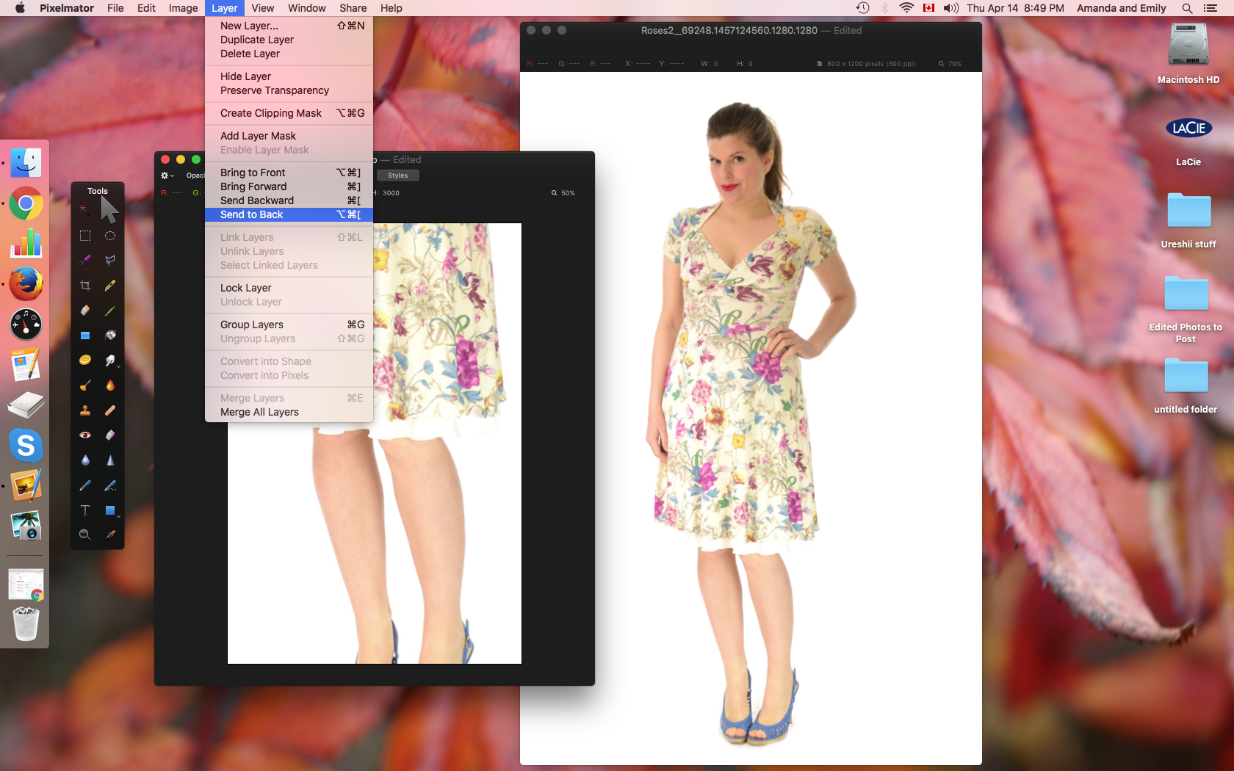
Task: Select the Clone Stamp tool
Action: point(85,410)
